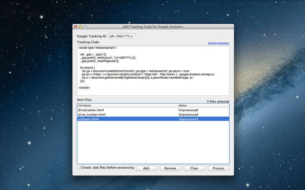This screenshot has width=305, height=190.
Task: Select drivetracker.html in file list
Action: point(153,110)
